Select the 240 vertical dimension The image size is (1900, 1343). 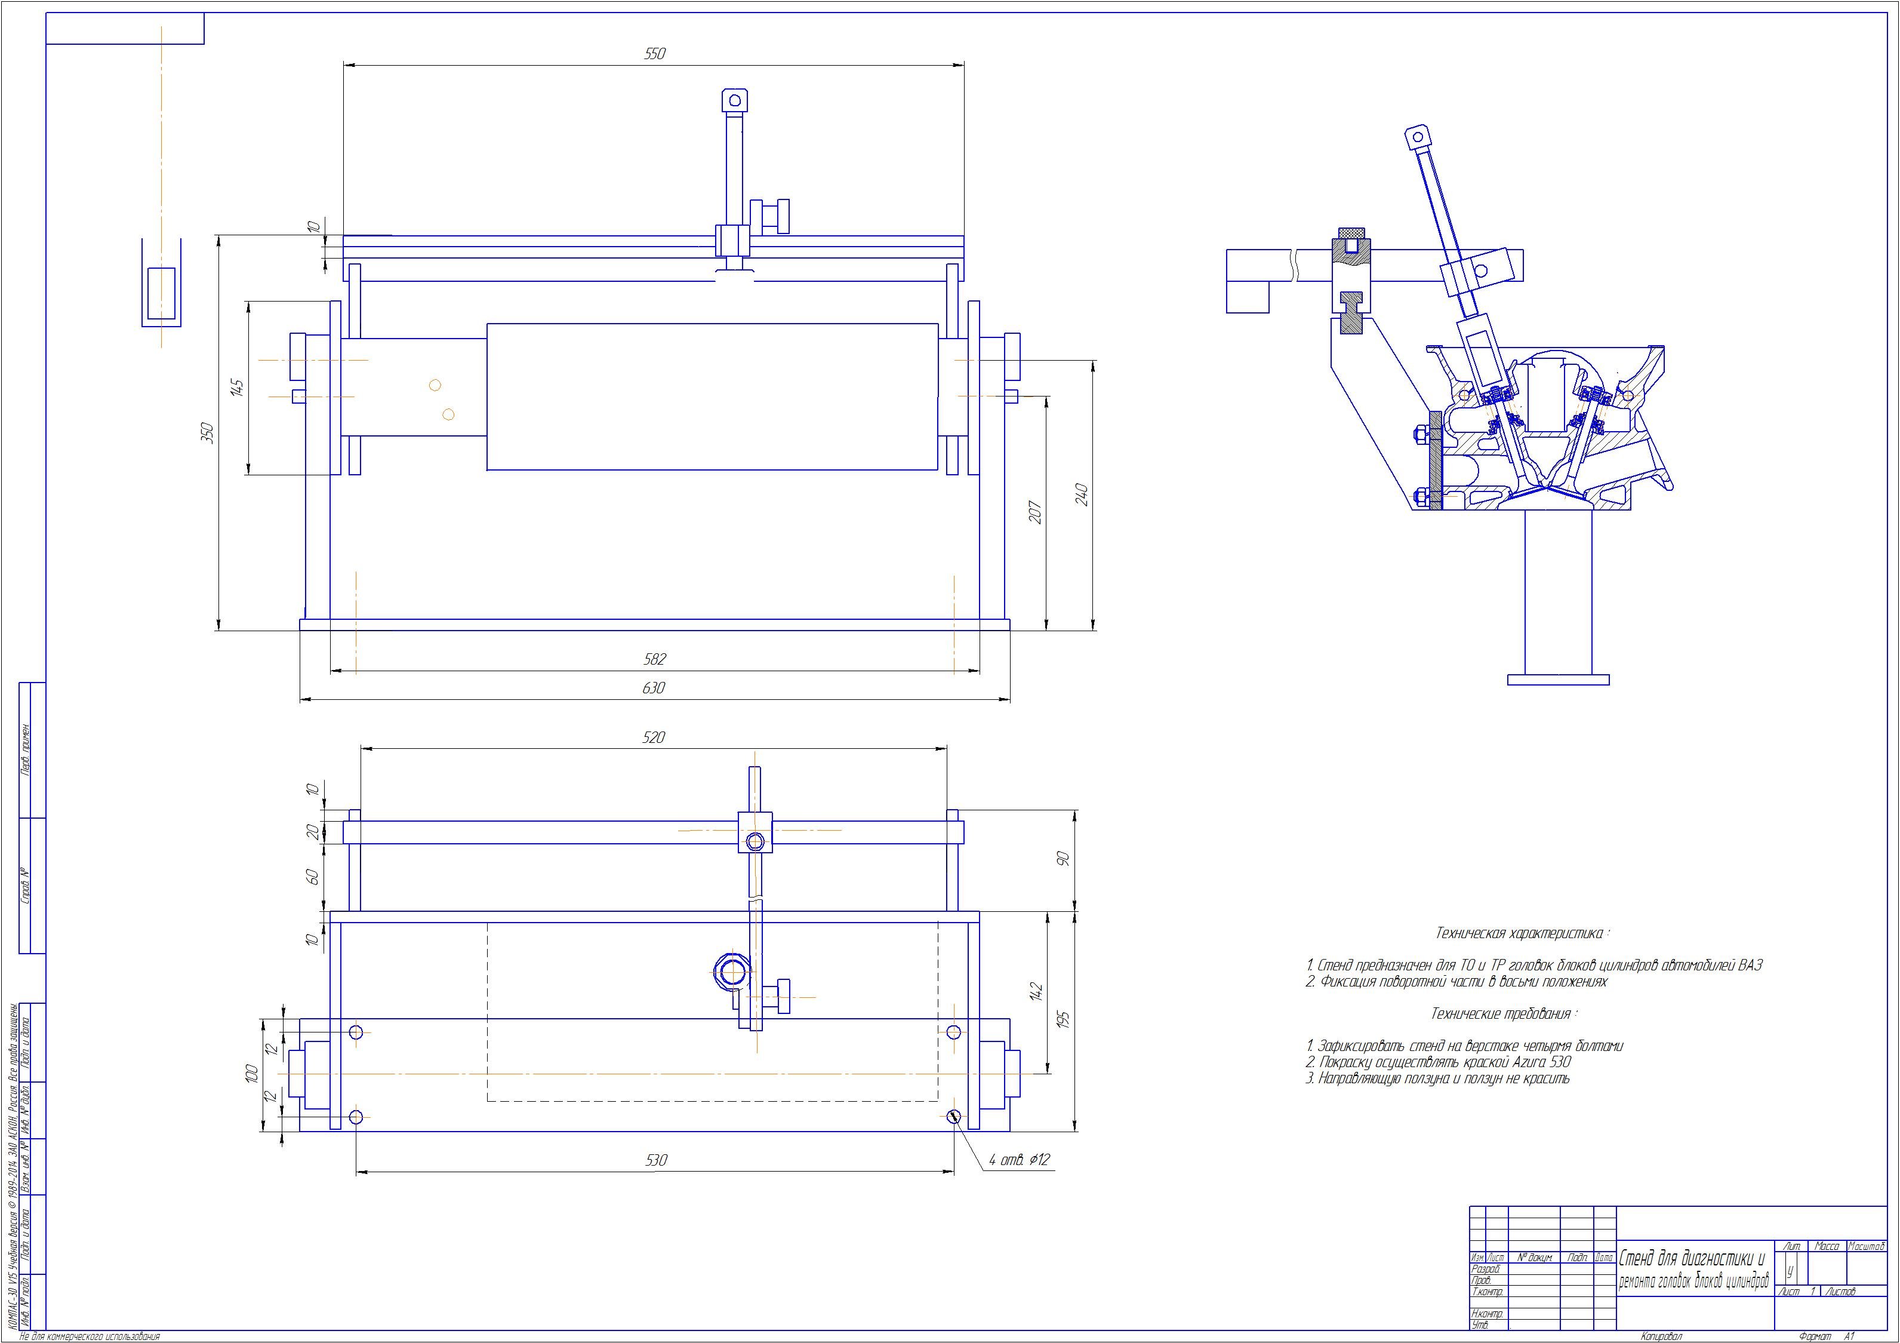click(x=1082, y=494)
